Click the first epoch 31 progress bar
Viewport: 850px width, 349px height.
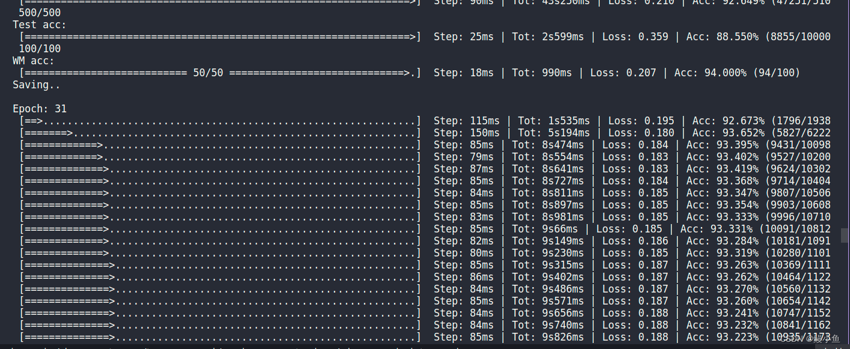tap(220, 120)
